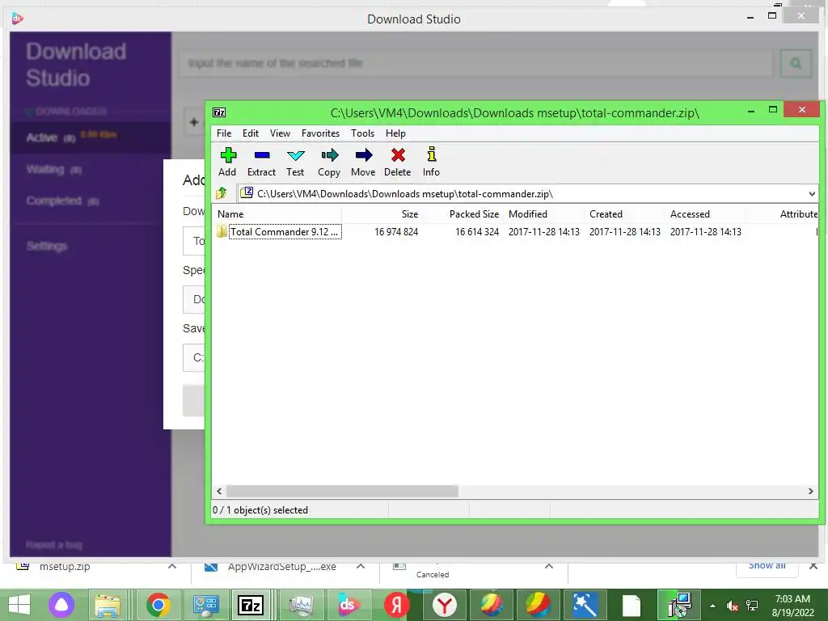
Task: Open the Edit menu
Action: (x=251, y=133)
